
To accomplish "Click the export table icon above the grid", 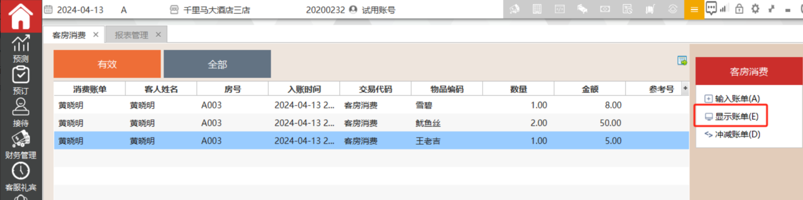I will 682,61.
